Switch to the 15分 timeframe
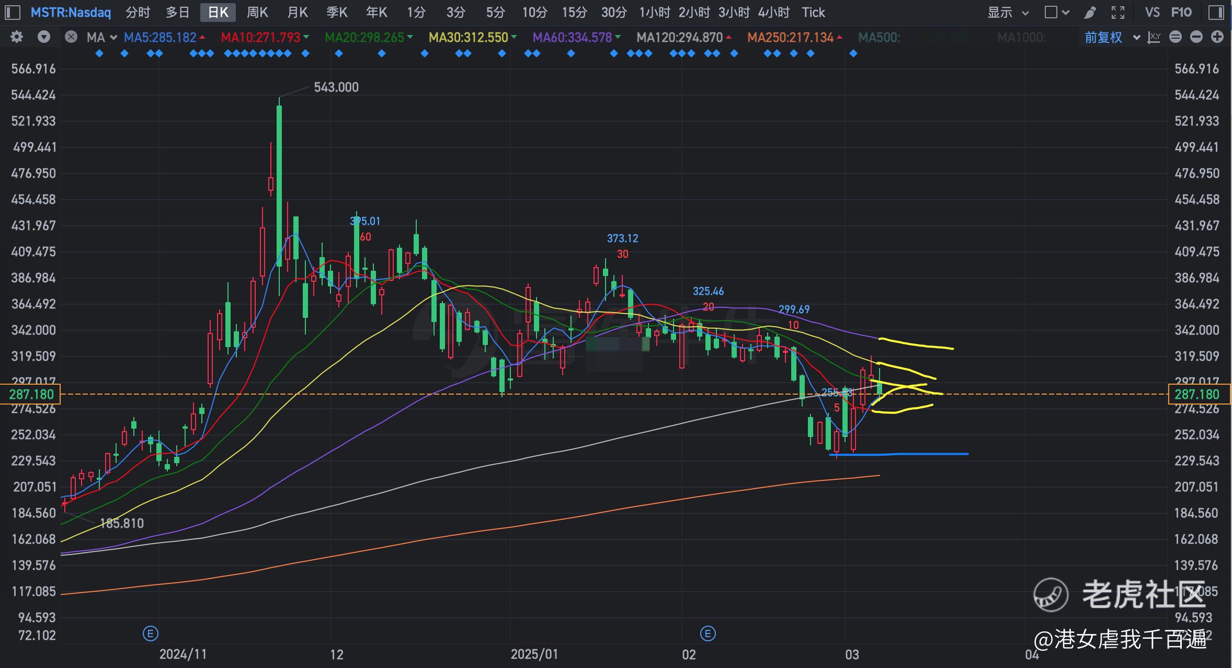The height and width of the screenshot is (668, 1232). point(575,12)
